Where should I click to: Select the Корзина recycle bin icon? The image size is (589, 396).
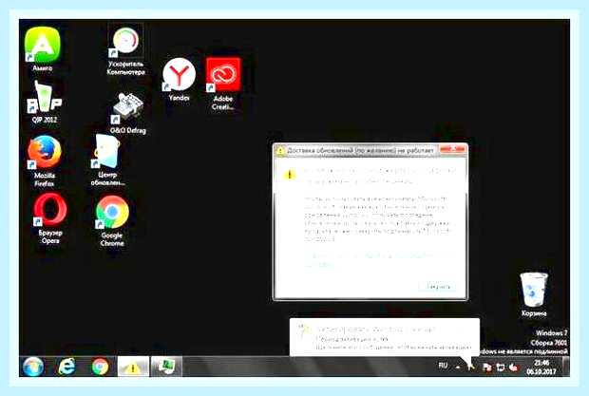point(534,294)
